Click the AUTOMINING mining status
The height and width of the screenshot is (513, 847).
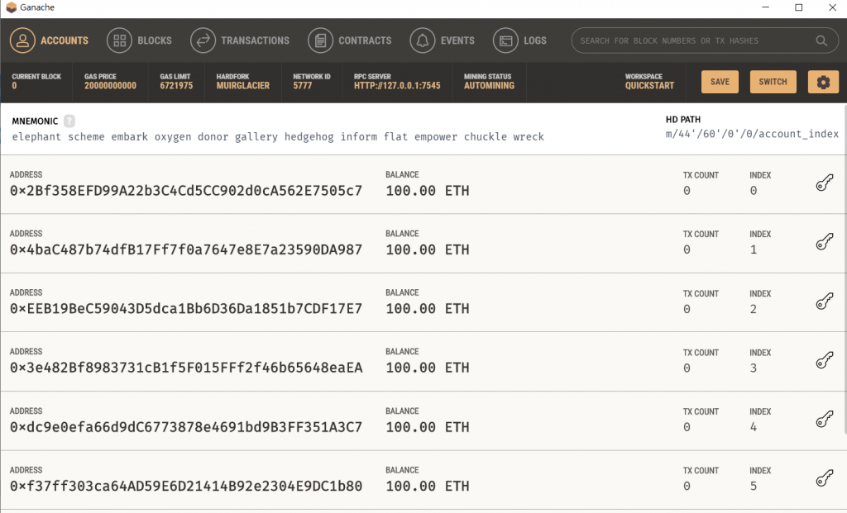tap(490, 86)
